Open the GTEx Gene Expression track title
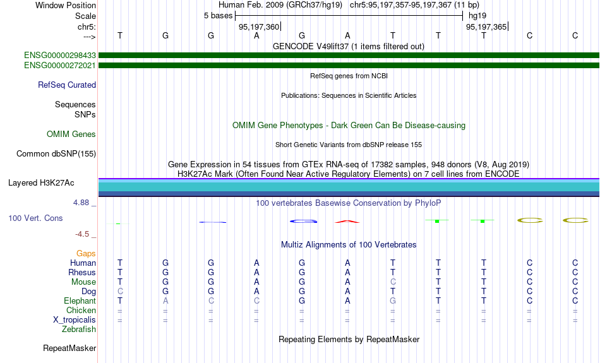Viewport: 600px width, 363px height. (349, 165)
